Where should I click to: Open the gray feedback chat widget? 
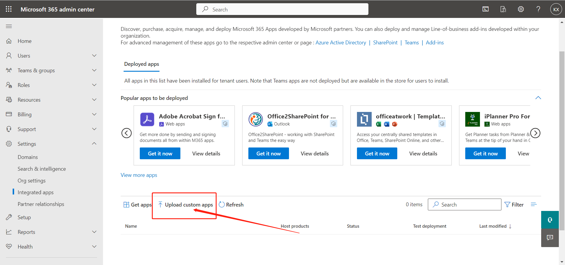point(550,238)
